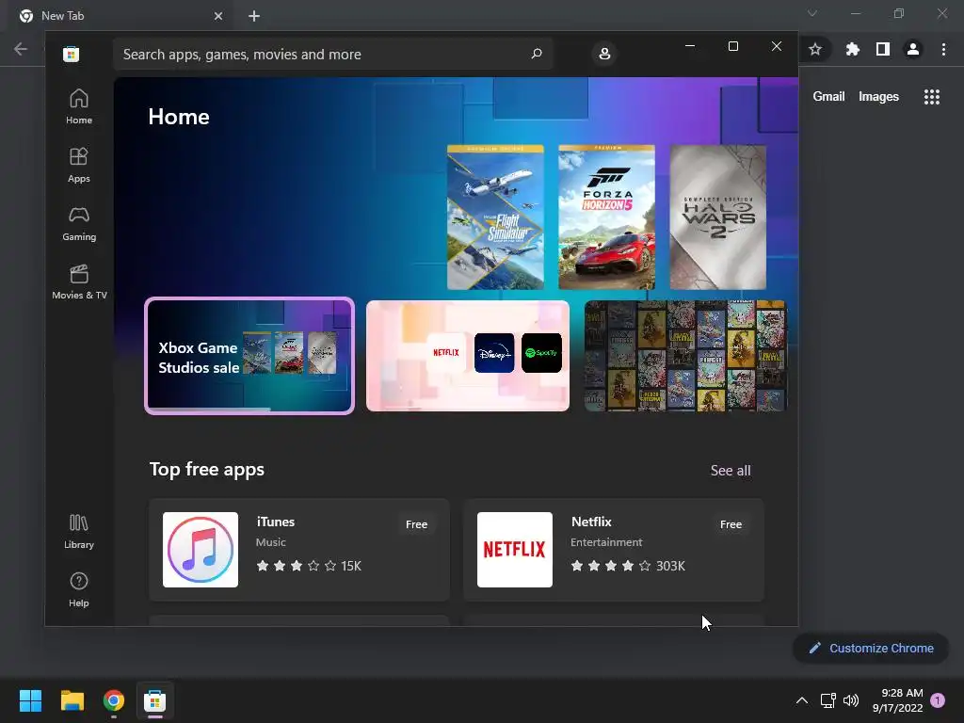The image size is (964, 723).
Task: Open Flight Simulator game cover
Action: point(495,217)
